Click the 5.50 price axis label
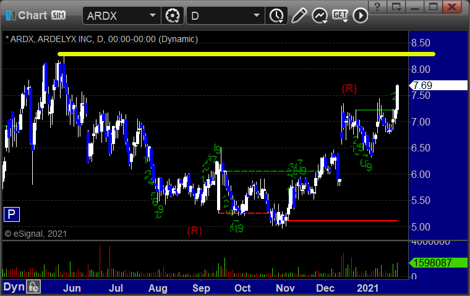The width and height of the screenshot is (470, 296). [421, 200]
